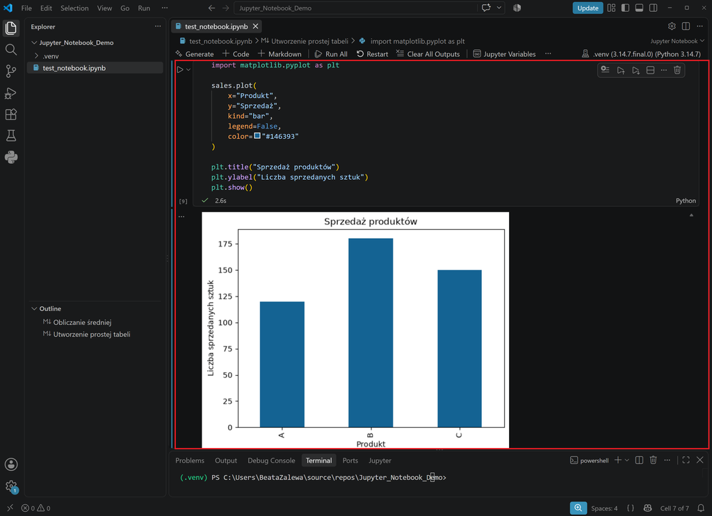Run the current code cell
The width and height of the screenshot is (712, 516).
[x=180, y=69]
